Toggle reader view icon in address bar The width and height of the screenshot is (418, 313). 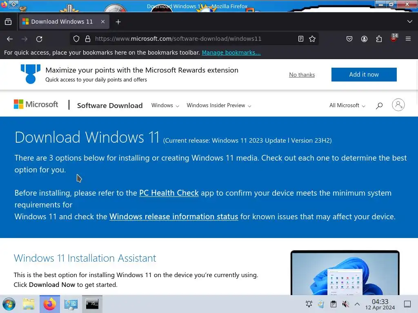coord(301,39)
